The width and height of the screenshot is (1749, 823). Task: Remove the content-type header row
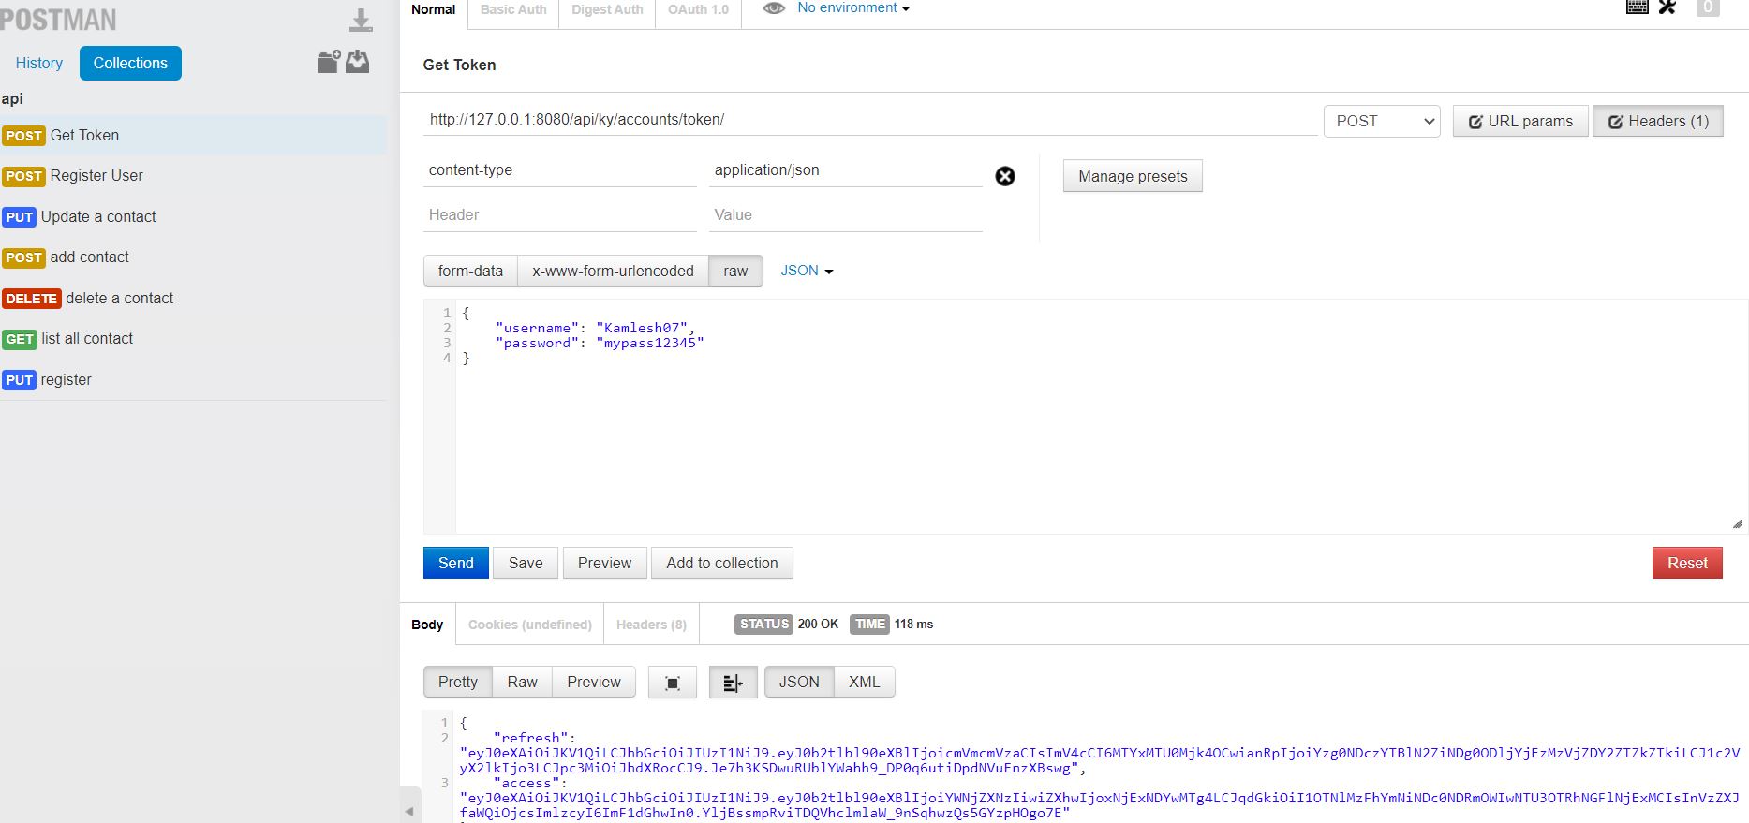[1005, 176]
